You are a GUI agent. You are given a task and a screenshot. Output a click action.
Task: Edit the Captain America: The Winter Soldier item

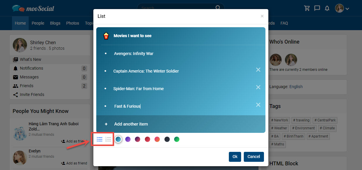click(146, 71)
